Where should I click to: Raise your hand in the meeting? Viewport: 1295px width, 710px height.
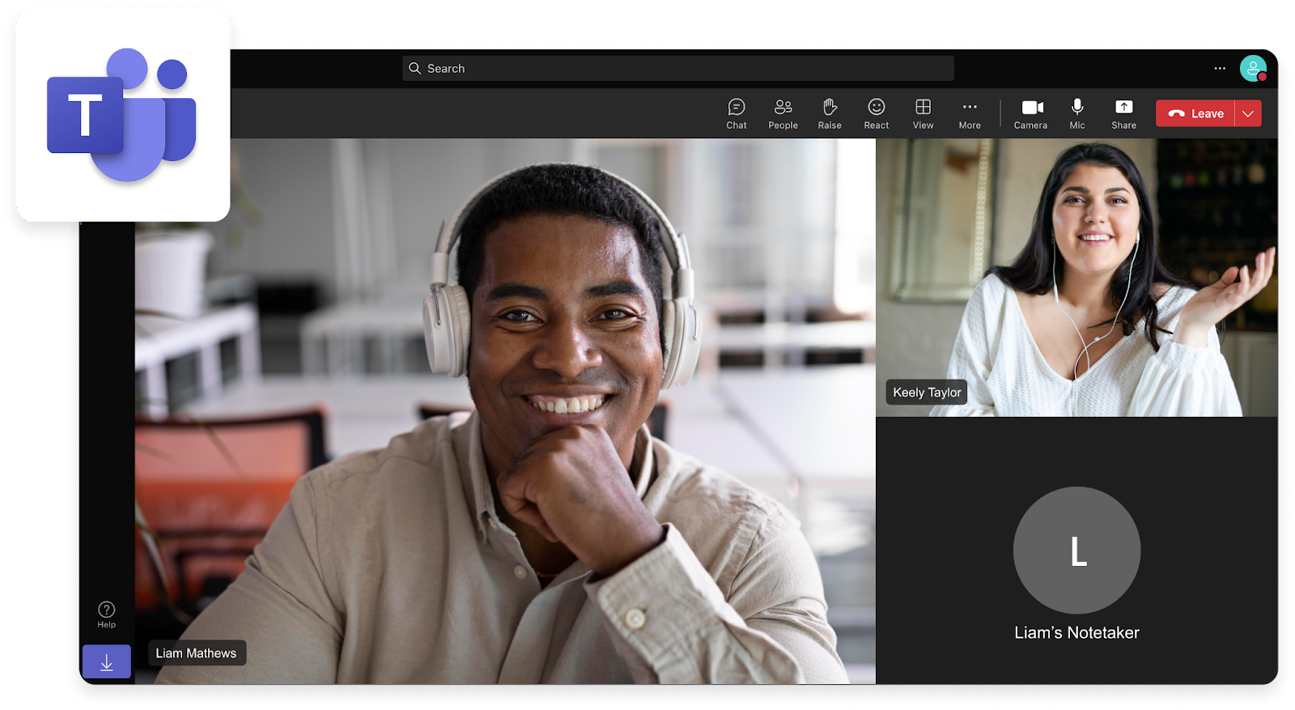[x=830, y=113]
